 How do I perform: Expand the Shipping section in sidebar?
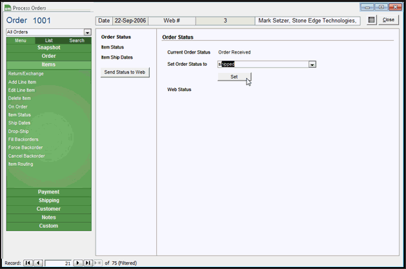(49, 201)
